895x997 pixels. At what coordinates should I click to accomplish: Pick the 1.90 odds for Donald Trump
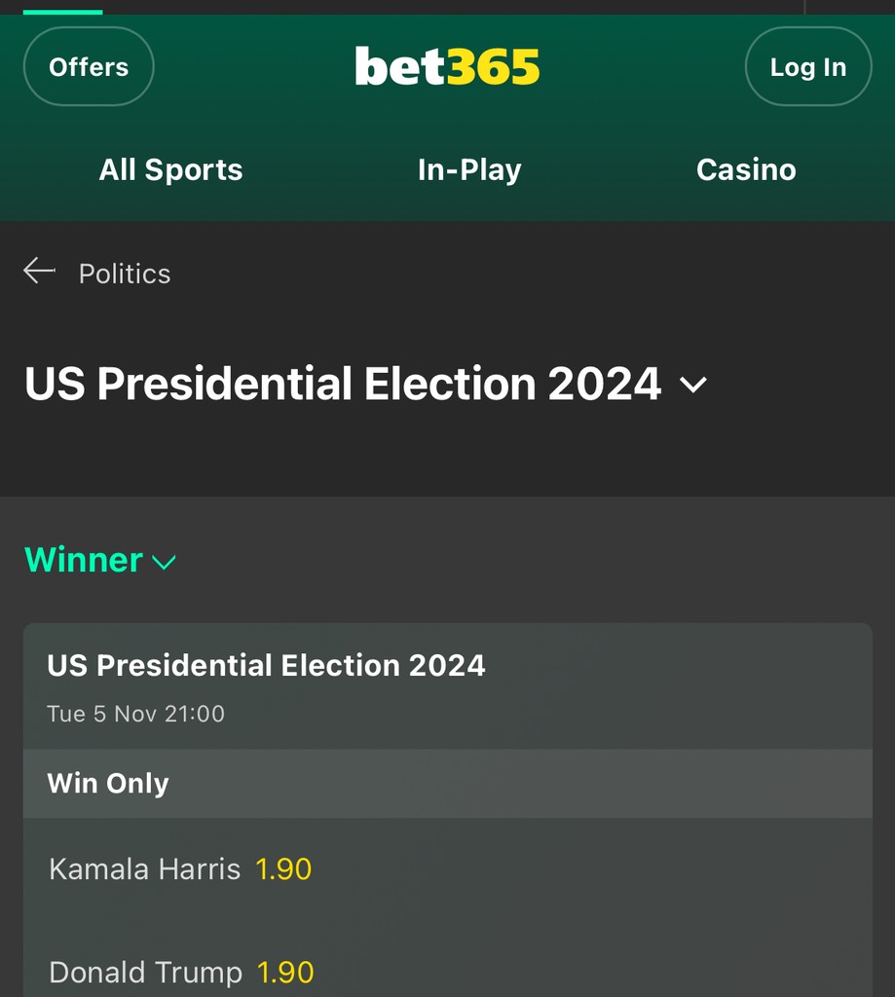pos(285,972)
